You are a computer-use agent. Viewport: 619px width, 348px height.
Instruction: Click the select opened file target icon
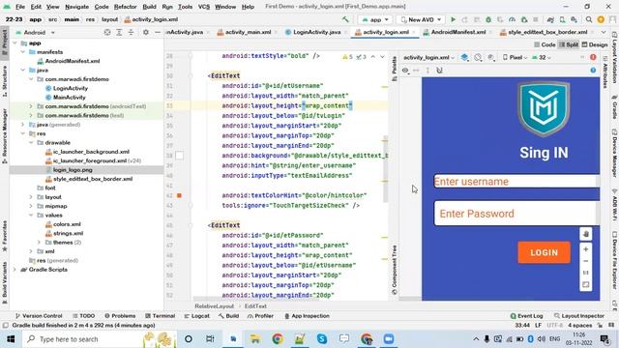[x=107, y=32]
